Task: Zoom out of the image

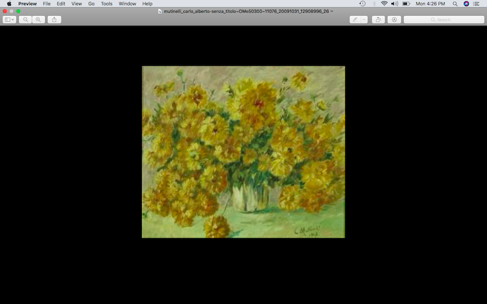Action: [26, 19]
